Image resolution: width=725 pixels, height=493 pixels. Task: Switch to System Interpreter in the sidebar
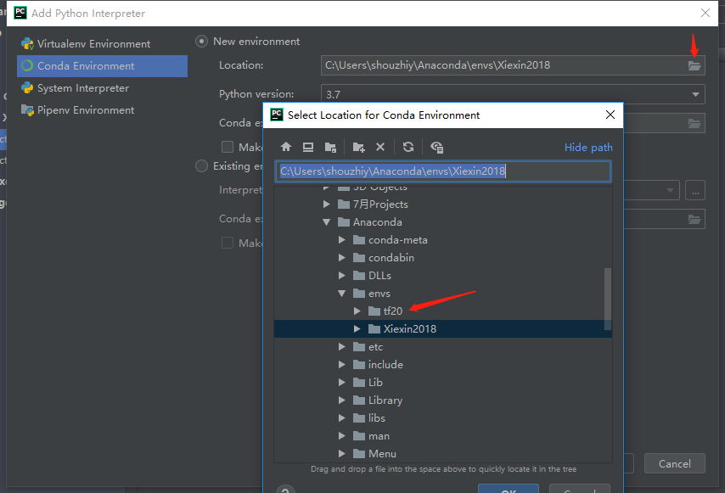point(83,87)
